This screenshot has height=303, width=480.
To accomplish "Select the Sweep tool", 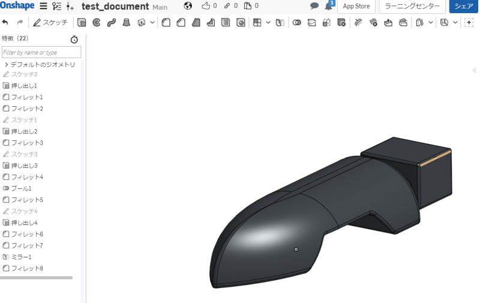I will point(112,22).
